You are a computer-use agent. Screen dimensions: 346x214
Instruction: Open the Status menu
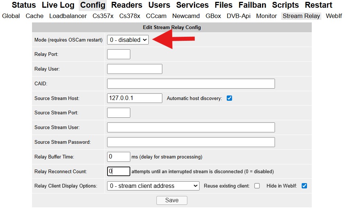tap(24, 5)
